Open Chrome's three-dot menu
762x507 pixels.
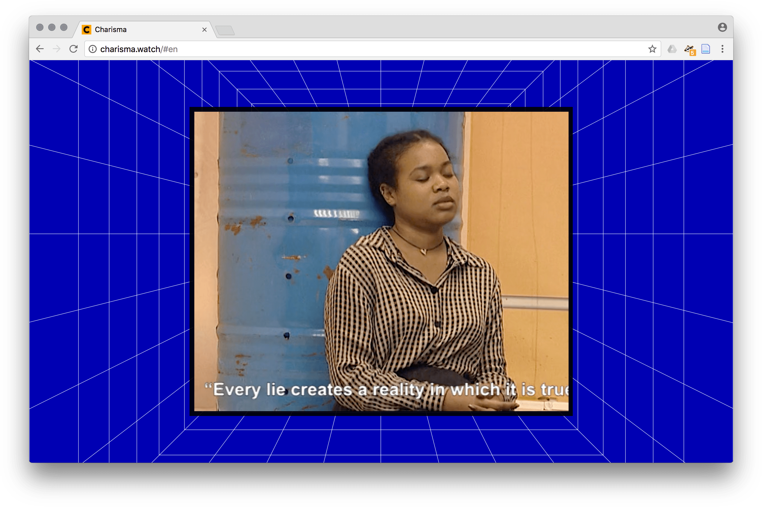pos(722,49)
